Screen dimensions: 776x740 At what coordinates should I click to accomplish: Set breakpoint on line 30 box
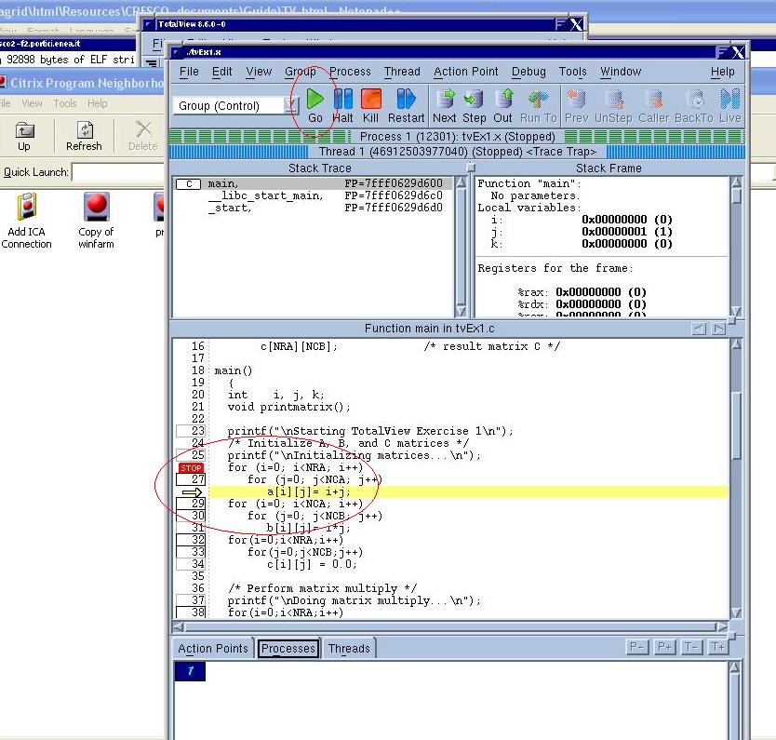(191, 516)
